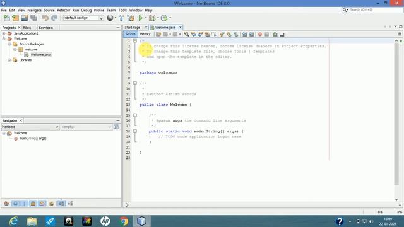Show hidden system tray icons arrow
The image size is (404, 227).
[350, 221]
